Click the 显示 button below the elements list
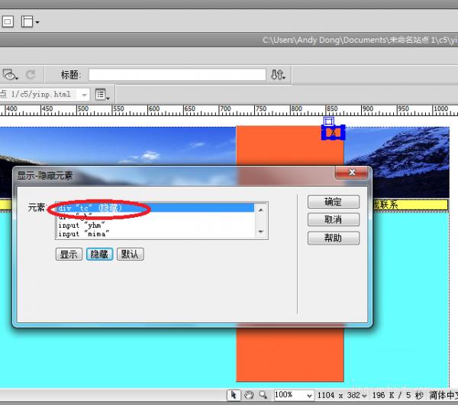 coord(69,254)
